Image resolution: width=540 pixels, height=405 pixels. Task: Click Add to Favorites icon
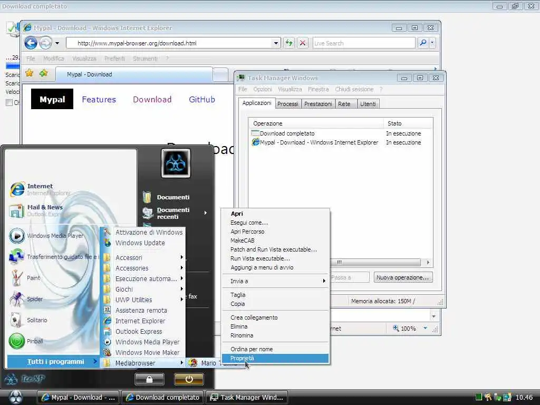point(44,73)
